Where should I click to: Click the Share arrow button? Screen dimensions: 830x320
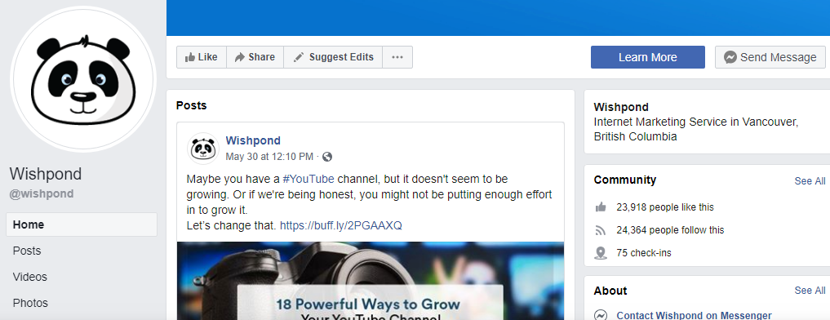pyautogui.click(x=255, y=57)
